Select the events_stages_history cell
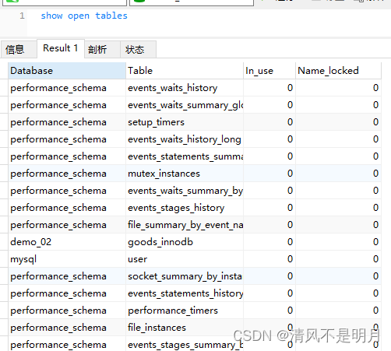This screenshot has height=351, width=391. [185, 208]
